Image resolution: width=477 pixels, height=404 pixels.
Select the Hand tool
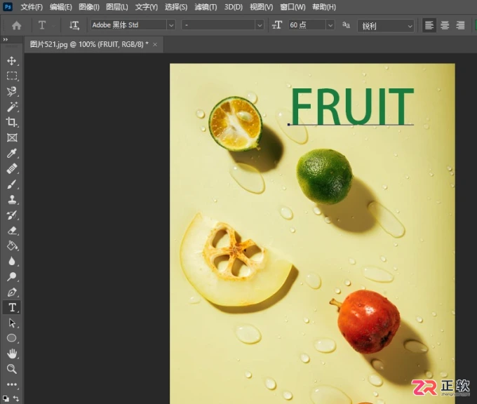12,353
